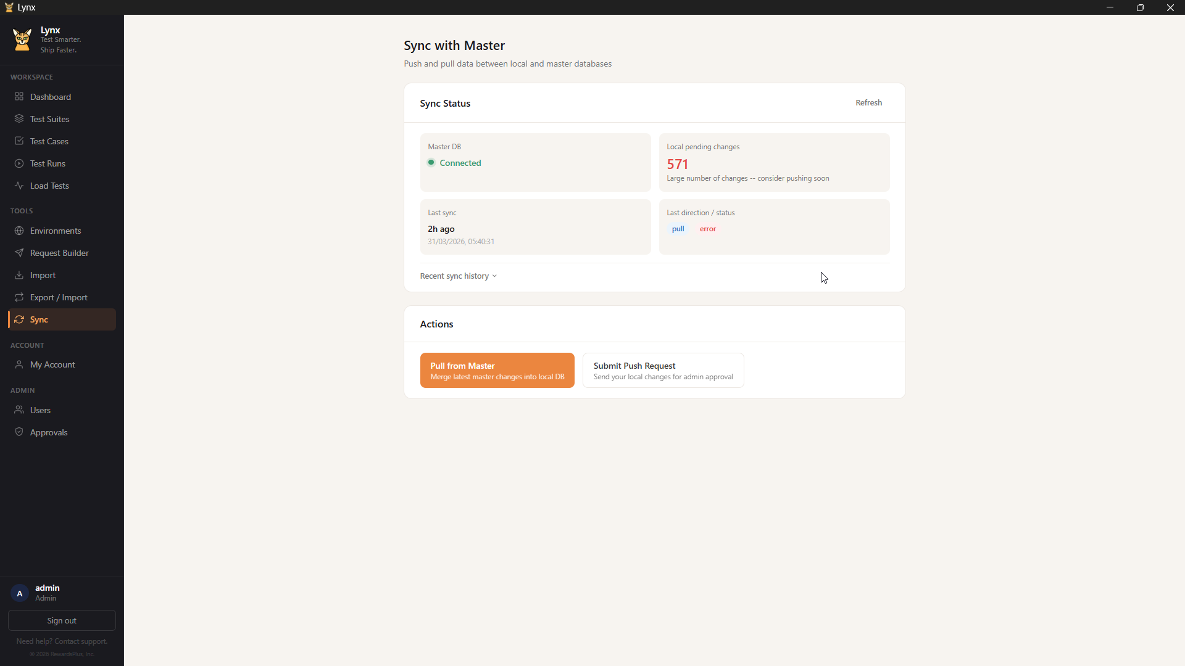
Task: Open Export / Import in the sidebar
Action: tap(59, 297)
